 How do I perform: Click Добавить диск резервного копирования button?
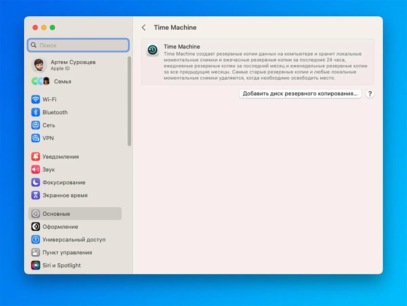[300, 94]
